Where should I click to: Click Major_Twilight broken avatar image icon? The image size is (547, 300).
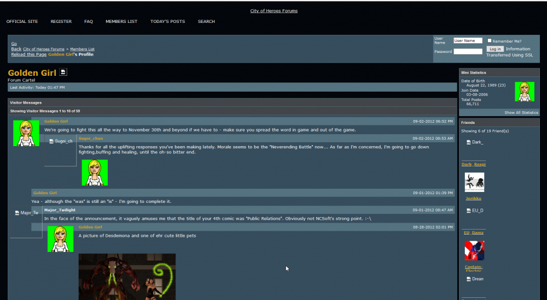(x=17, y=213)
